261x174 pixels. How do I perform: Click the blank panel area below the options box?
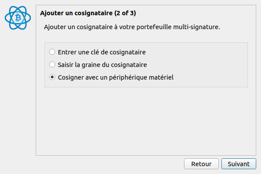(146, 122)
